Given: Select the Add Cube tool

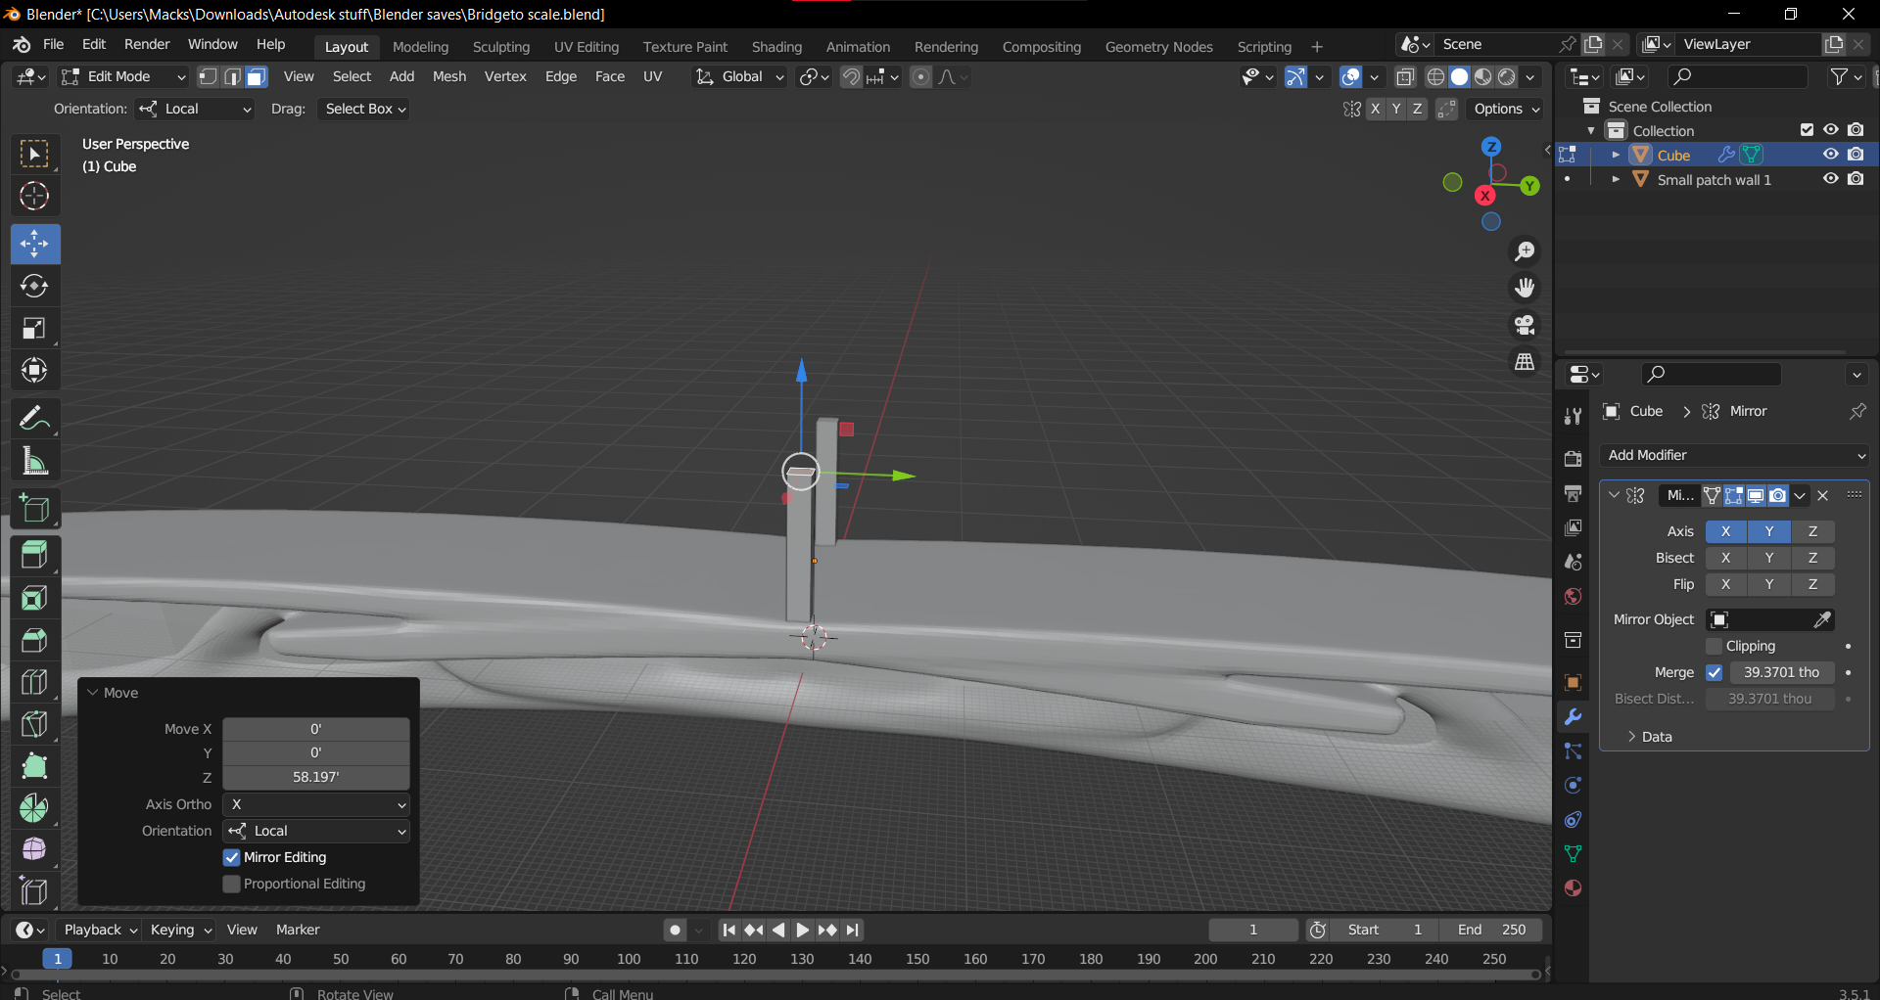Looking at the screenshot, I should [34, 509].
